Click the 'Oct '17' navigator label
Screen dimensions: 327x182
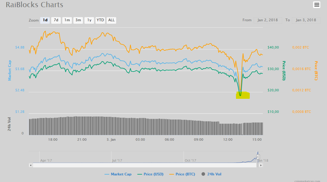point(190,160)
